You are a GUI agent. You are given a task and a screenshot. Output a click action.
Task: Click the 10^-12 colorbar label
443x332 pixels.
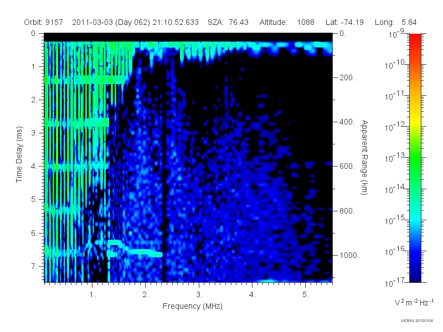[395, 127]
